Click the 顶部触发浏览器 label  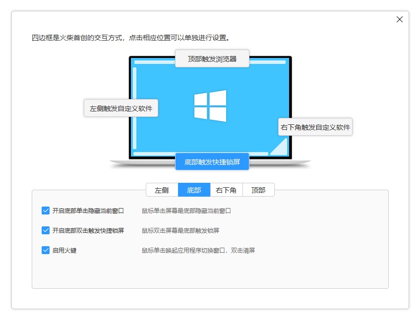point(212,58)
